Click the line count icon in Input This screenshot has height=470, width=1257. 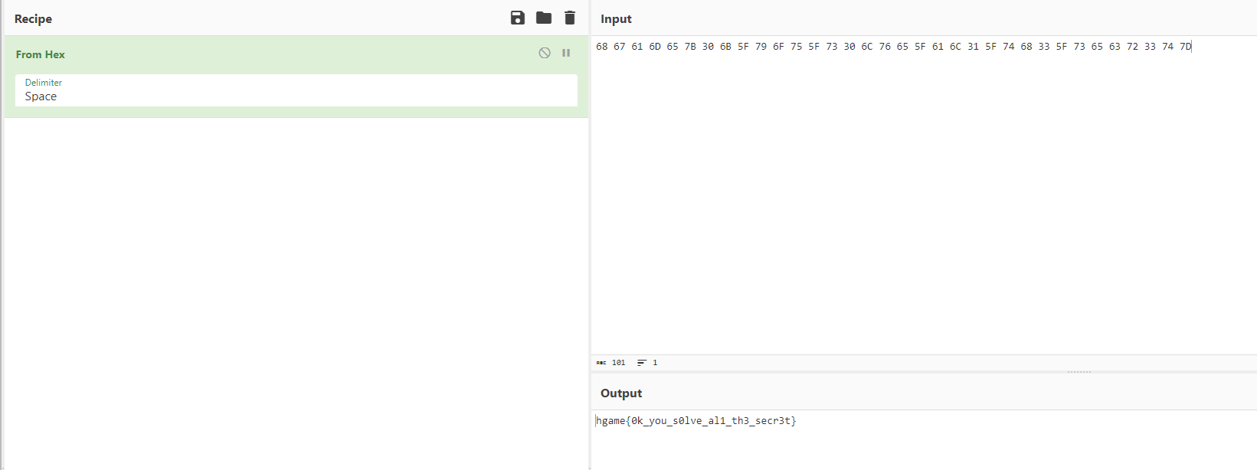[642, 363]
